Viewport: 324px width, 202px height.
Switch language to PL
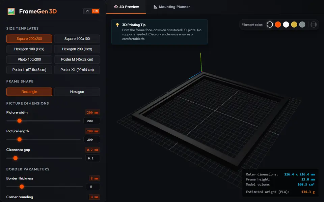tap(87, 11)
